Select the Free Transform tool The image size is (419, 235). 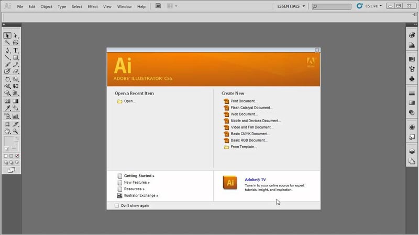[16, 86]
